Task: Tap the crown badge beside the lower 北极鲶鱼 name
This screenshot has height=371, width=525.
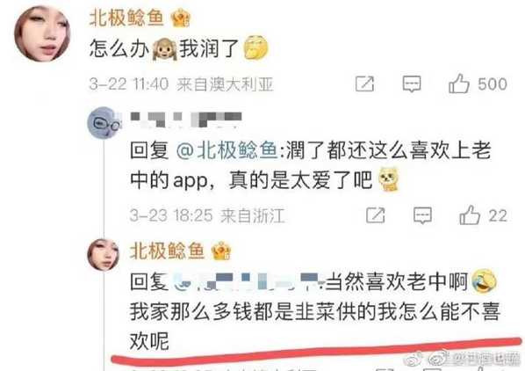Action: (x=221, y=251)
